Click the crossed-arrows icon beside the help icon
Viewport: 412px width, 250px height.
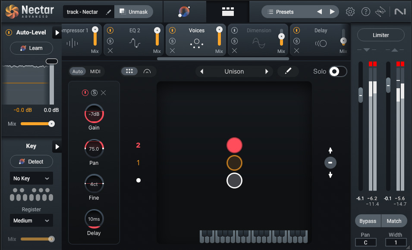click(380, 12)
